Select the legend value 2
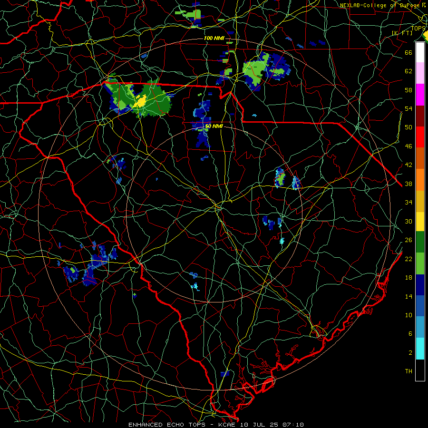The image size is (428, 428). [x=410, y=353]
